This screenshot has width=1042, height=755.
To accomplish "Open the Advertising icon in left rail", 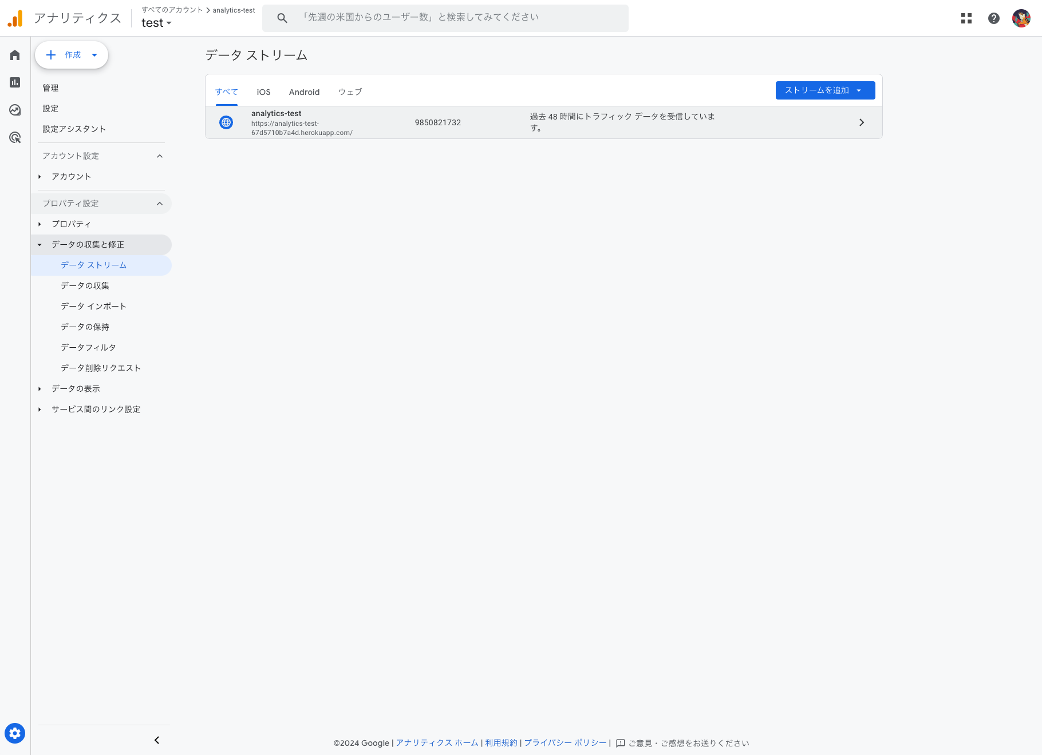I will pyautogui.click(x=14, y=138).
